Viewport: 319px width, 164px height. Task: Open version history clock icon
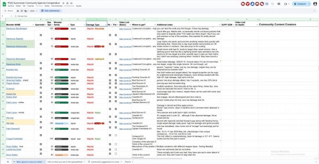point(272,4)
